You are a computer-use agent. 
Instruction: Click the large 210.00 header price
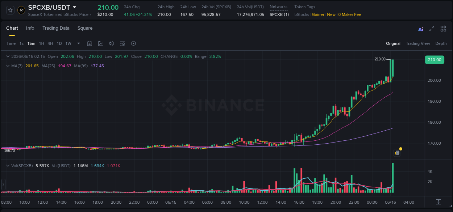[x=108, y=7]
